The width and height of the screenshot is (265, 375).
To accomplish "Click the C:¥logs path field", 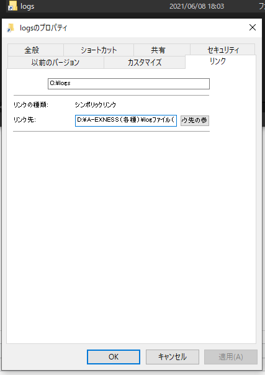I will point(128,84).
